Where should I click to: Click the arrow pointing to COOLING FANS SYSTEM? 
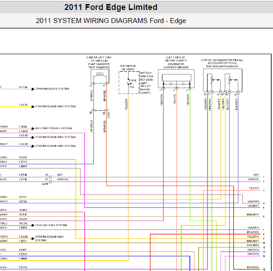point(33,225)
